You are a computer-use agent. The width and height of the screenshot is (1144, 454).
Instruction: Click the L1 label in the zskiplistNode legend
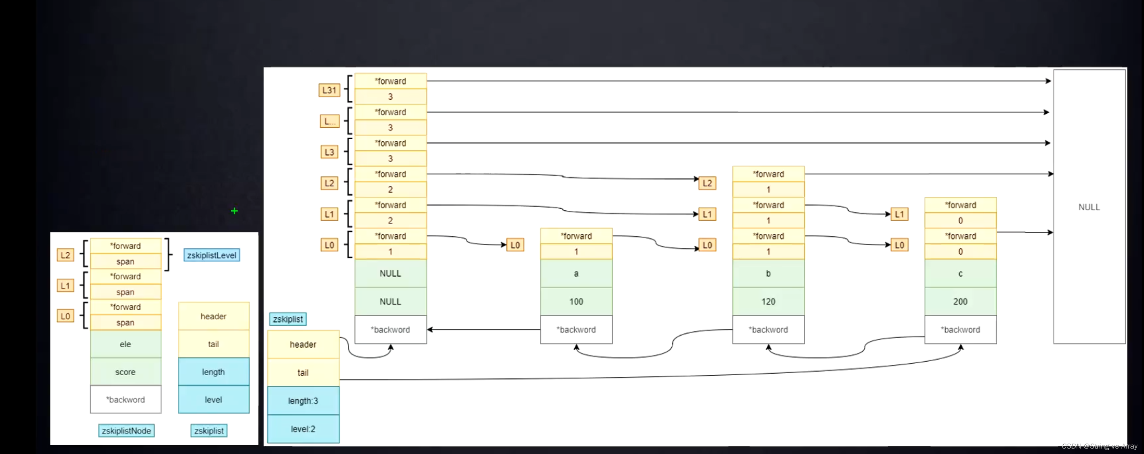[x=65, y=285]
